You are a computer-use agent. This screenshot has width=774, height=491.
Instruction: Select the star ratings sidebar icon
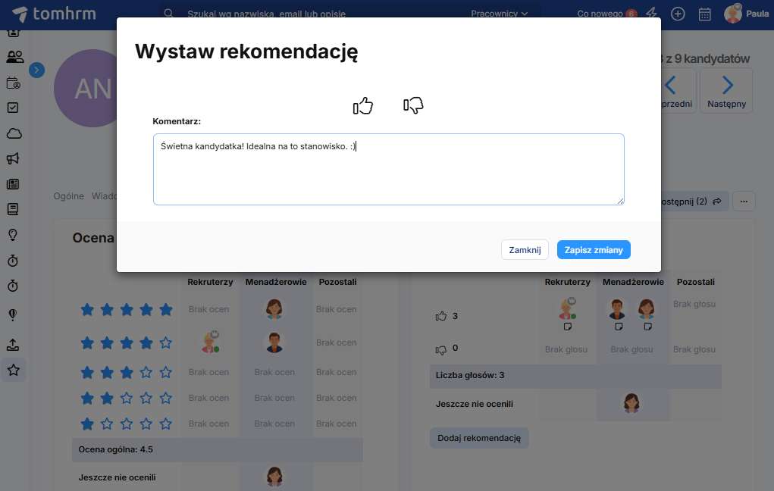14,371
